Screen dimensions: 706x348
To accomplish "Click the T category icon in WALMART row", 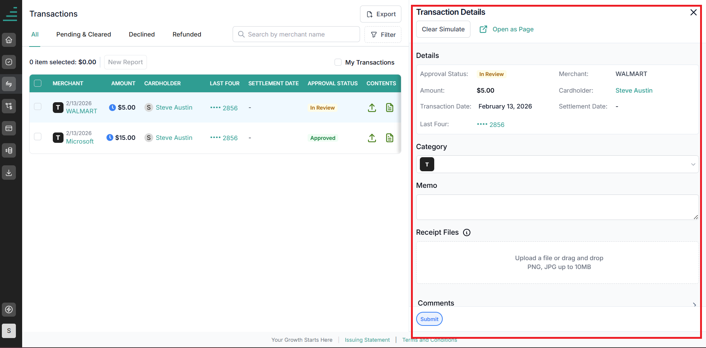I will [58, 107].
